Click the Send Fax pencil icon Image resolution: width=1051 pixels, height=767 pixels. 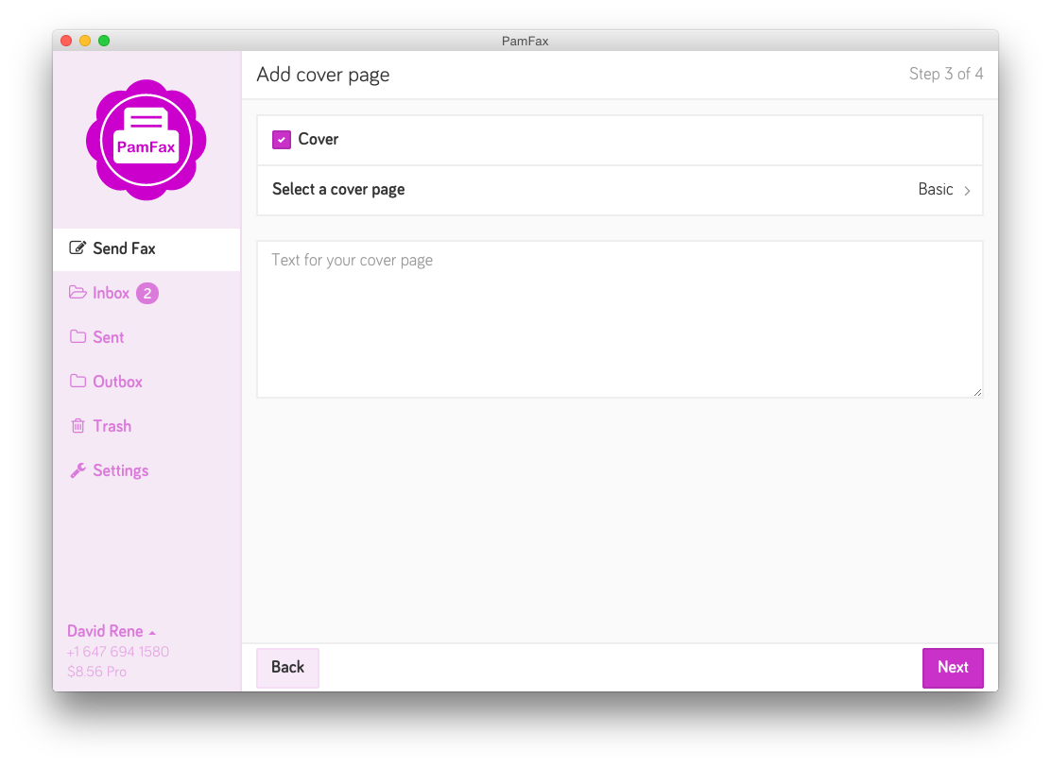pos(78,247)
